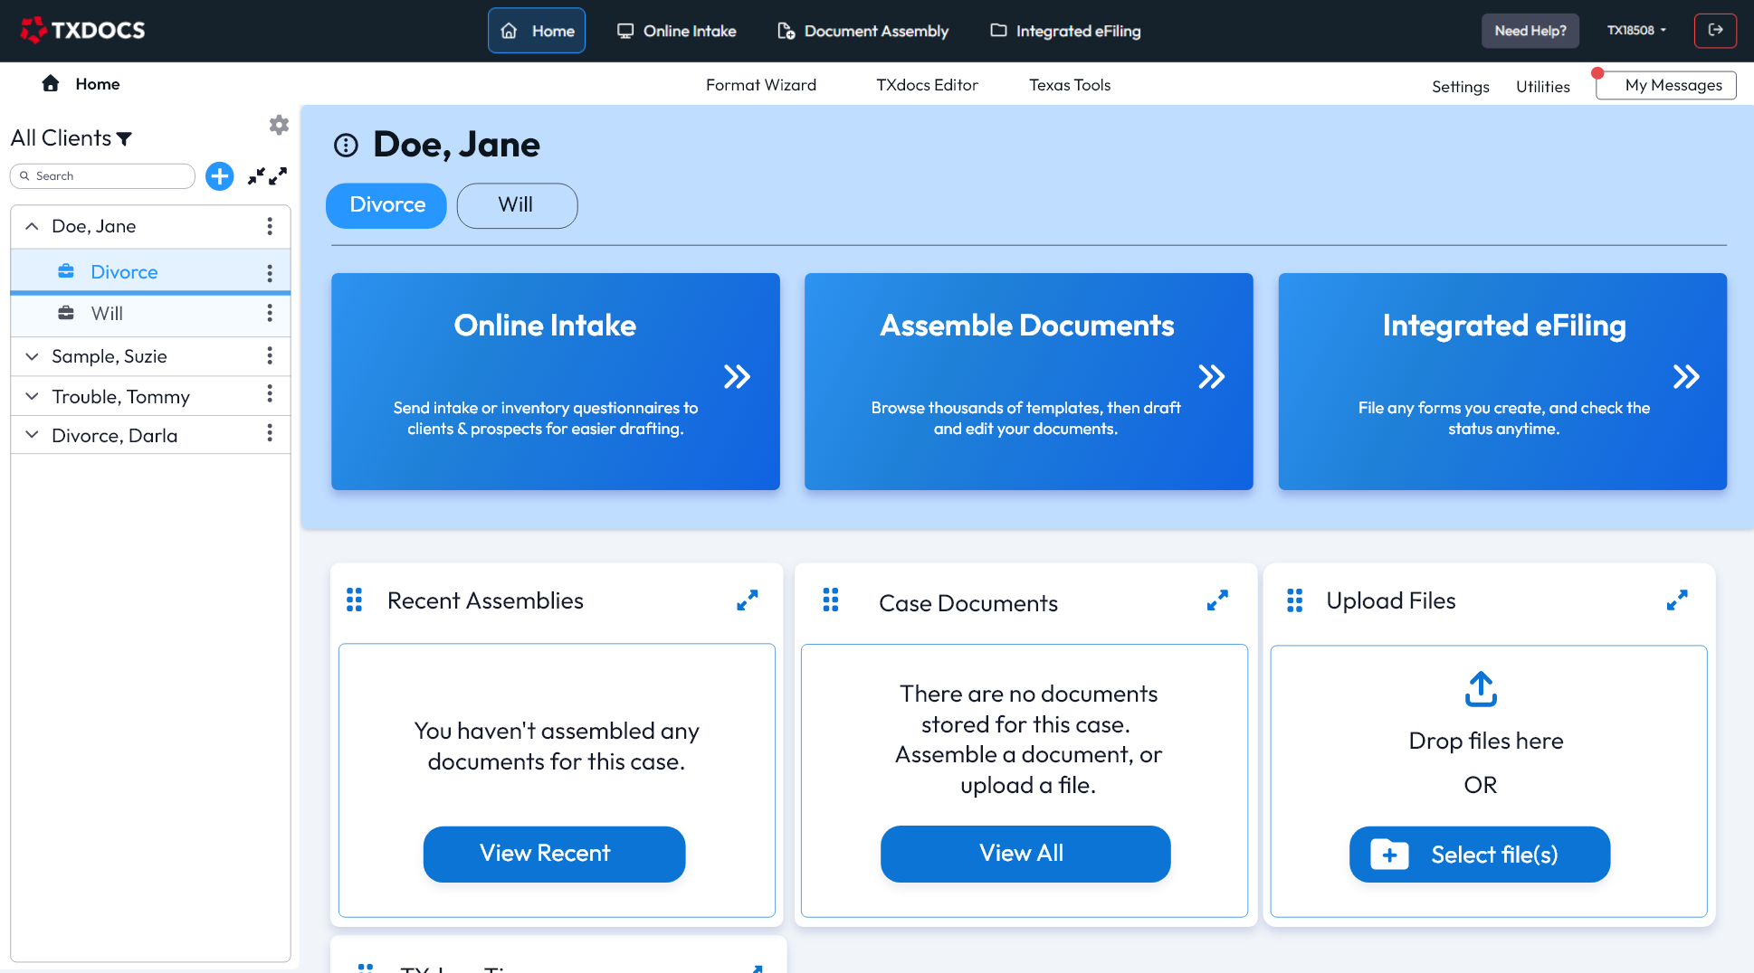1754x973 pixels.
Task: Open My Messages
Action: tap(1666, 85)
